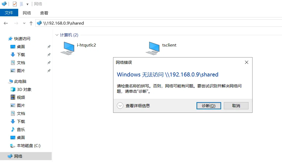Open the i-htqutlc2 computer icon
This screenshot has height=162, width=282.
[68, 48]
